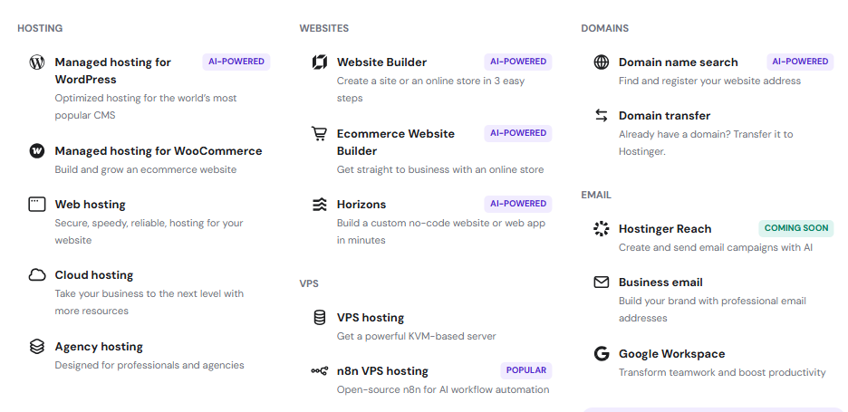The width and height of the screenshot is (848, 412).
Task: Click the Agency hosting stacked layers icon
Action: coord(37,347)
